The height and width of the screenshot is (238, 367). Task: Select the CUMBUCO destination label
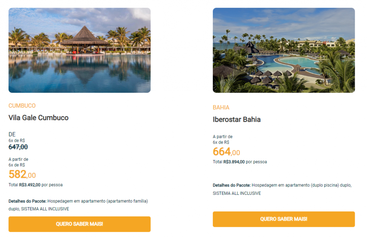click(x=22, y=106)
